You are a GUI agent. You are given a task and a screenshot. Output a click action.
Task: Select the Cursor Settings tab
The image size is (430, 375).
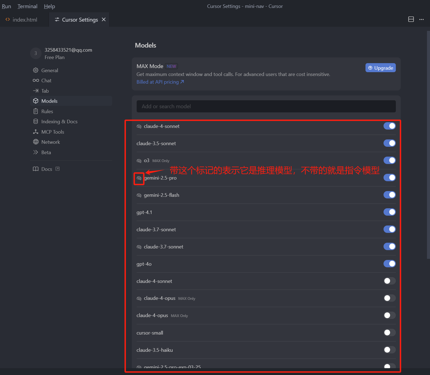[x=80, y=19]
